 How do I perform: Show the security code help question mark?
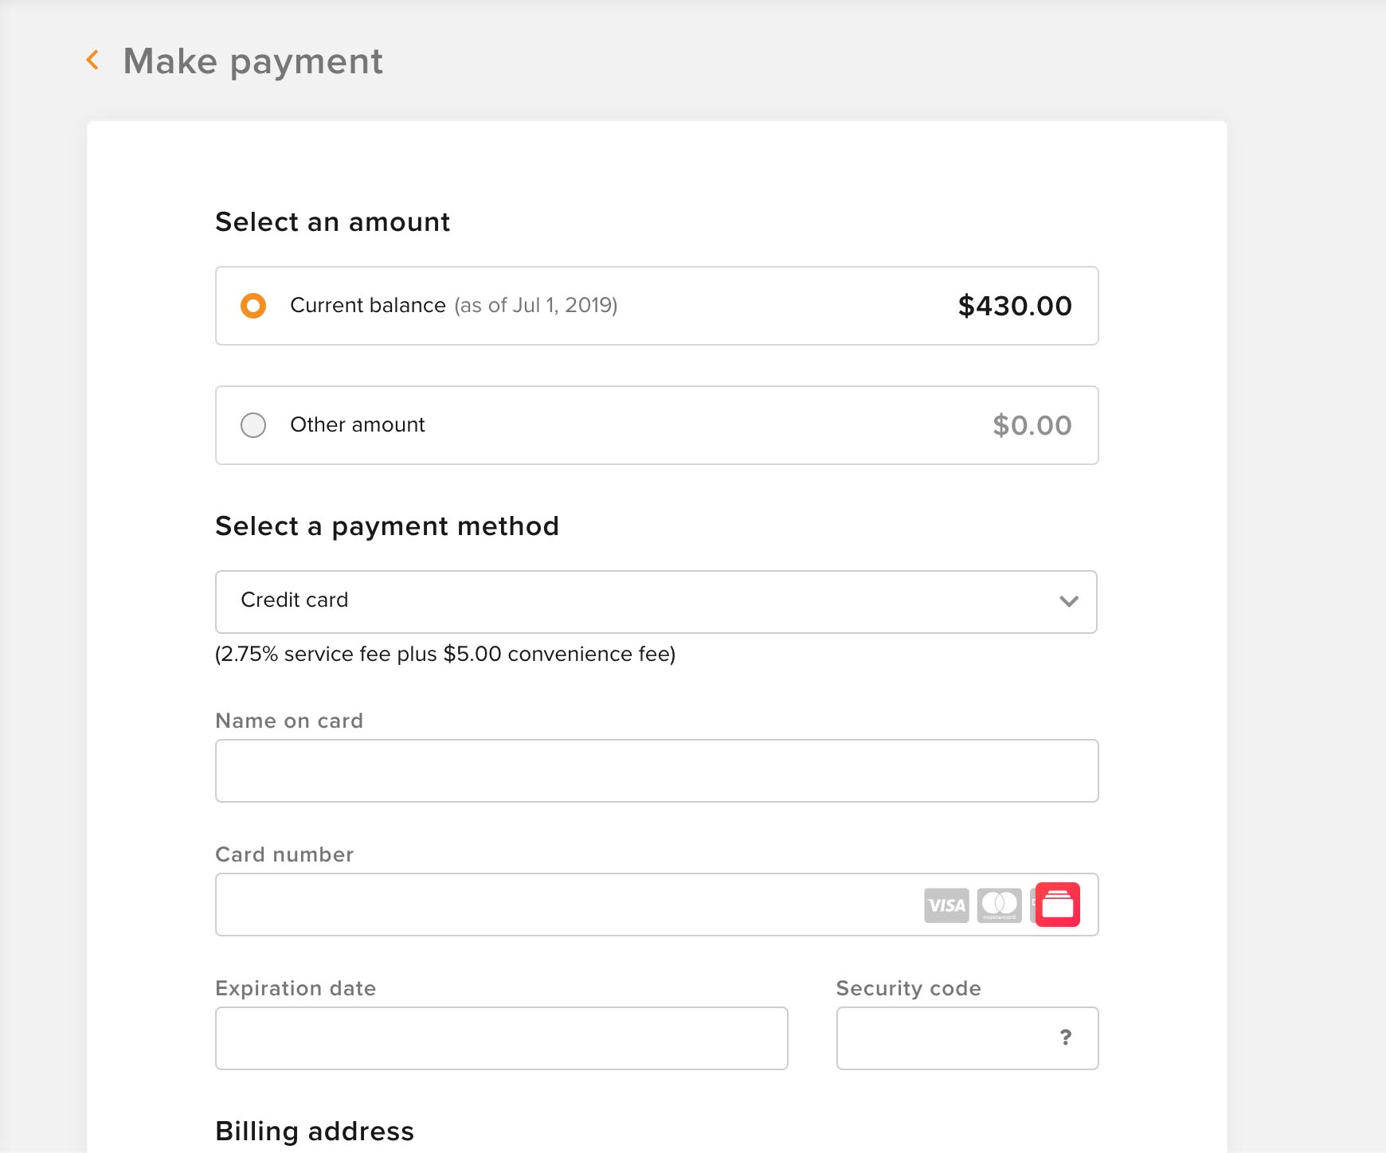(x=1066, y=1038)
